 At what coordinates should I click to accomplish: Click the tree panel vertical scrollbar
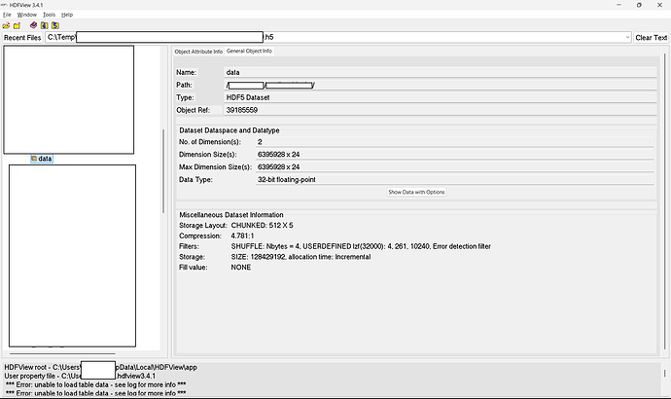click(163, 171)
